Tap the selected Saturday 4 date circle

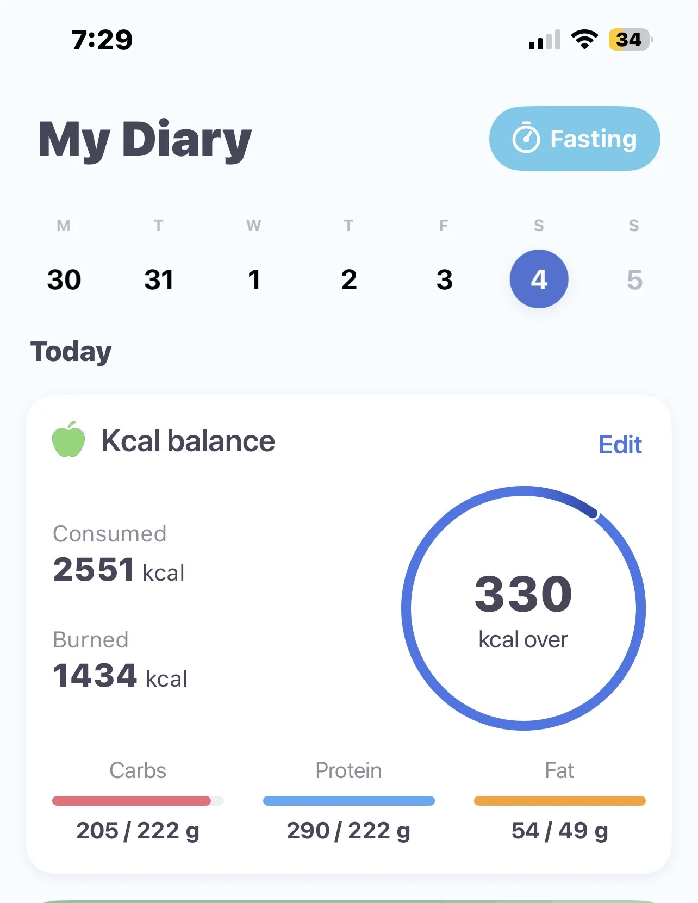[539, 279]
